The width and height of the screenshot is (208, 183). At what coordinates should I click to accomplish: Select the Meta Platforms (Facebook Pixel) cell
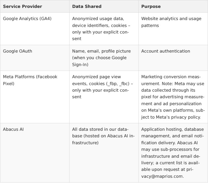pyautogui.click(x=35, y=97)
